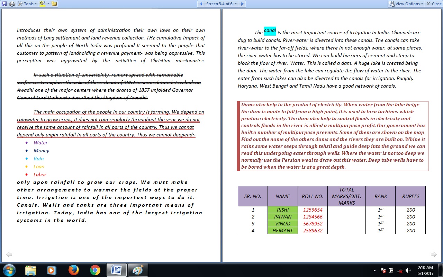This screenshot has width=443, height=277.
Task: Pick a new highlight color from the swatch
Action: pyautogui.click(x=48, y=3)
